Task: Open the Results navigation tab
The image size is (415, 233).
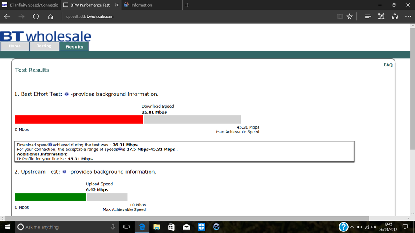Action: [x=74, y=46]
